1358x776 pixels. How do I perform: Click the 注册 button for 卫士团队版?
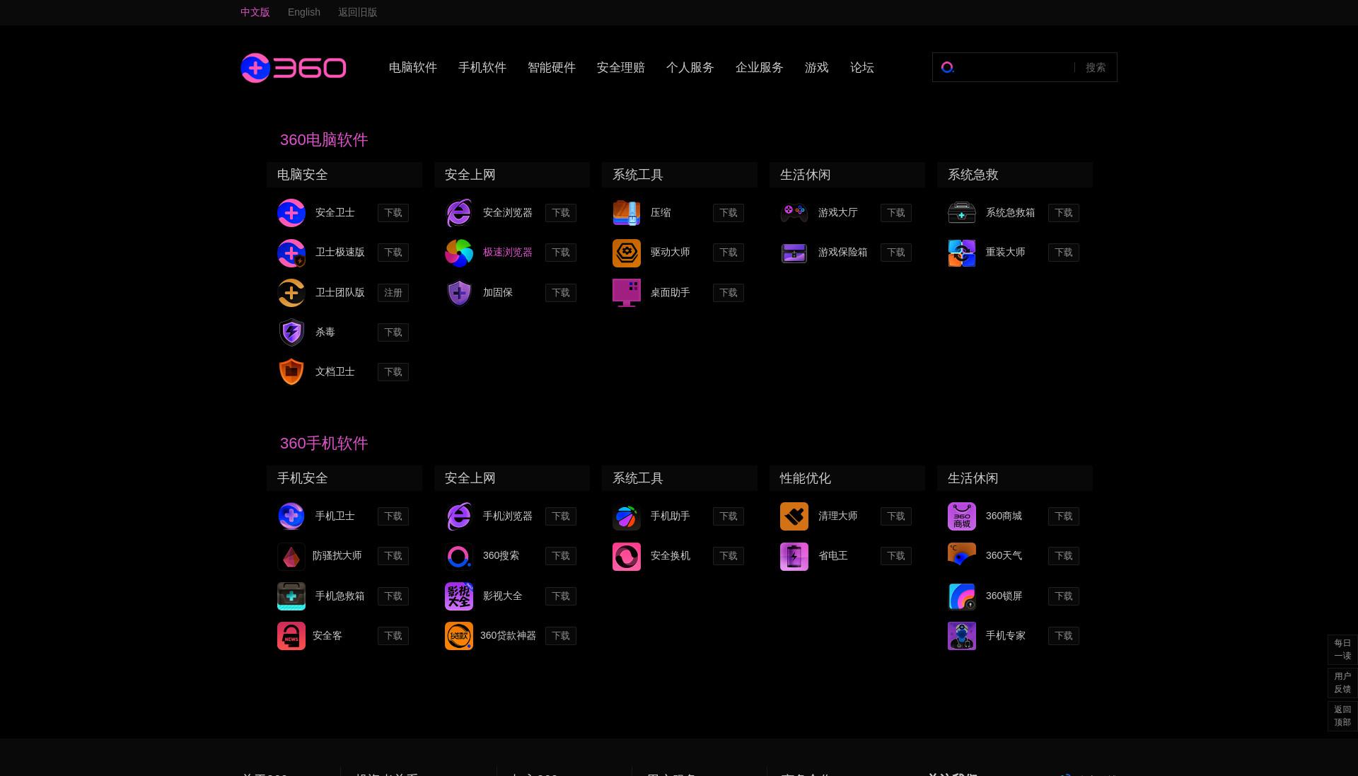tap(393, 293)
